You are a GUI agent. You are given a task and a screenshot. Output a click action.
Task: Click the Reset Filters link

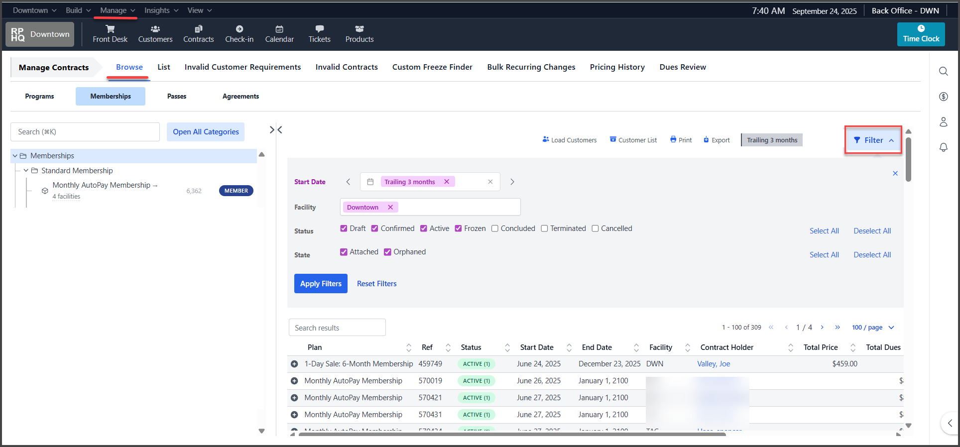point(376,284)
